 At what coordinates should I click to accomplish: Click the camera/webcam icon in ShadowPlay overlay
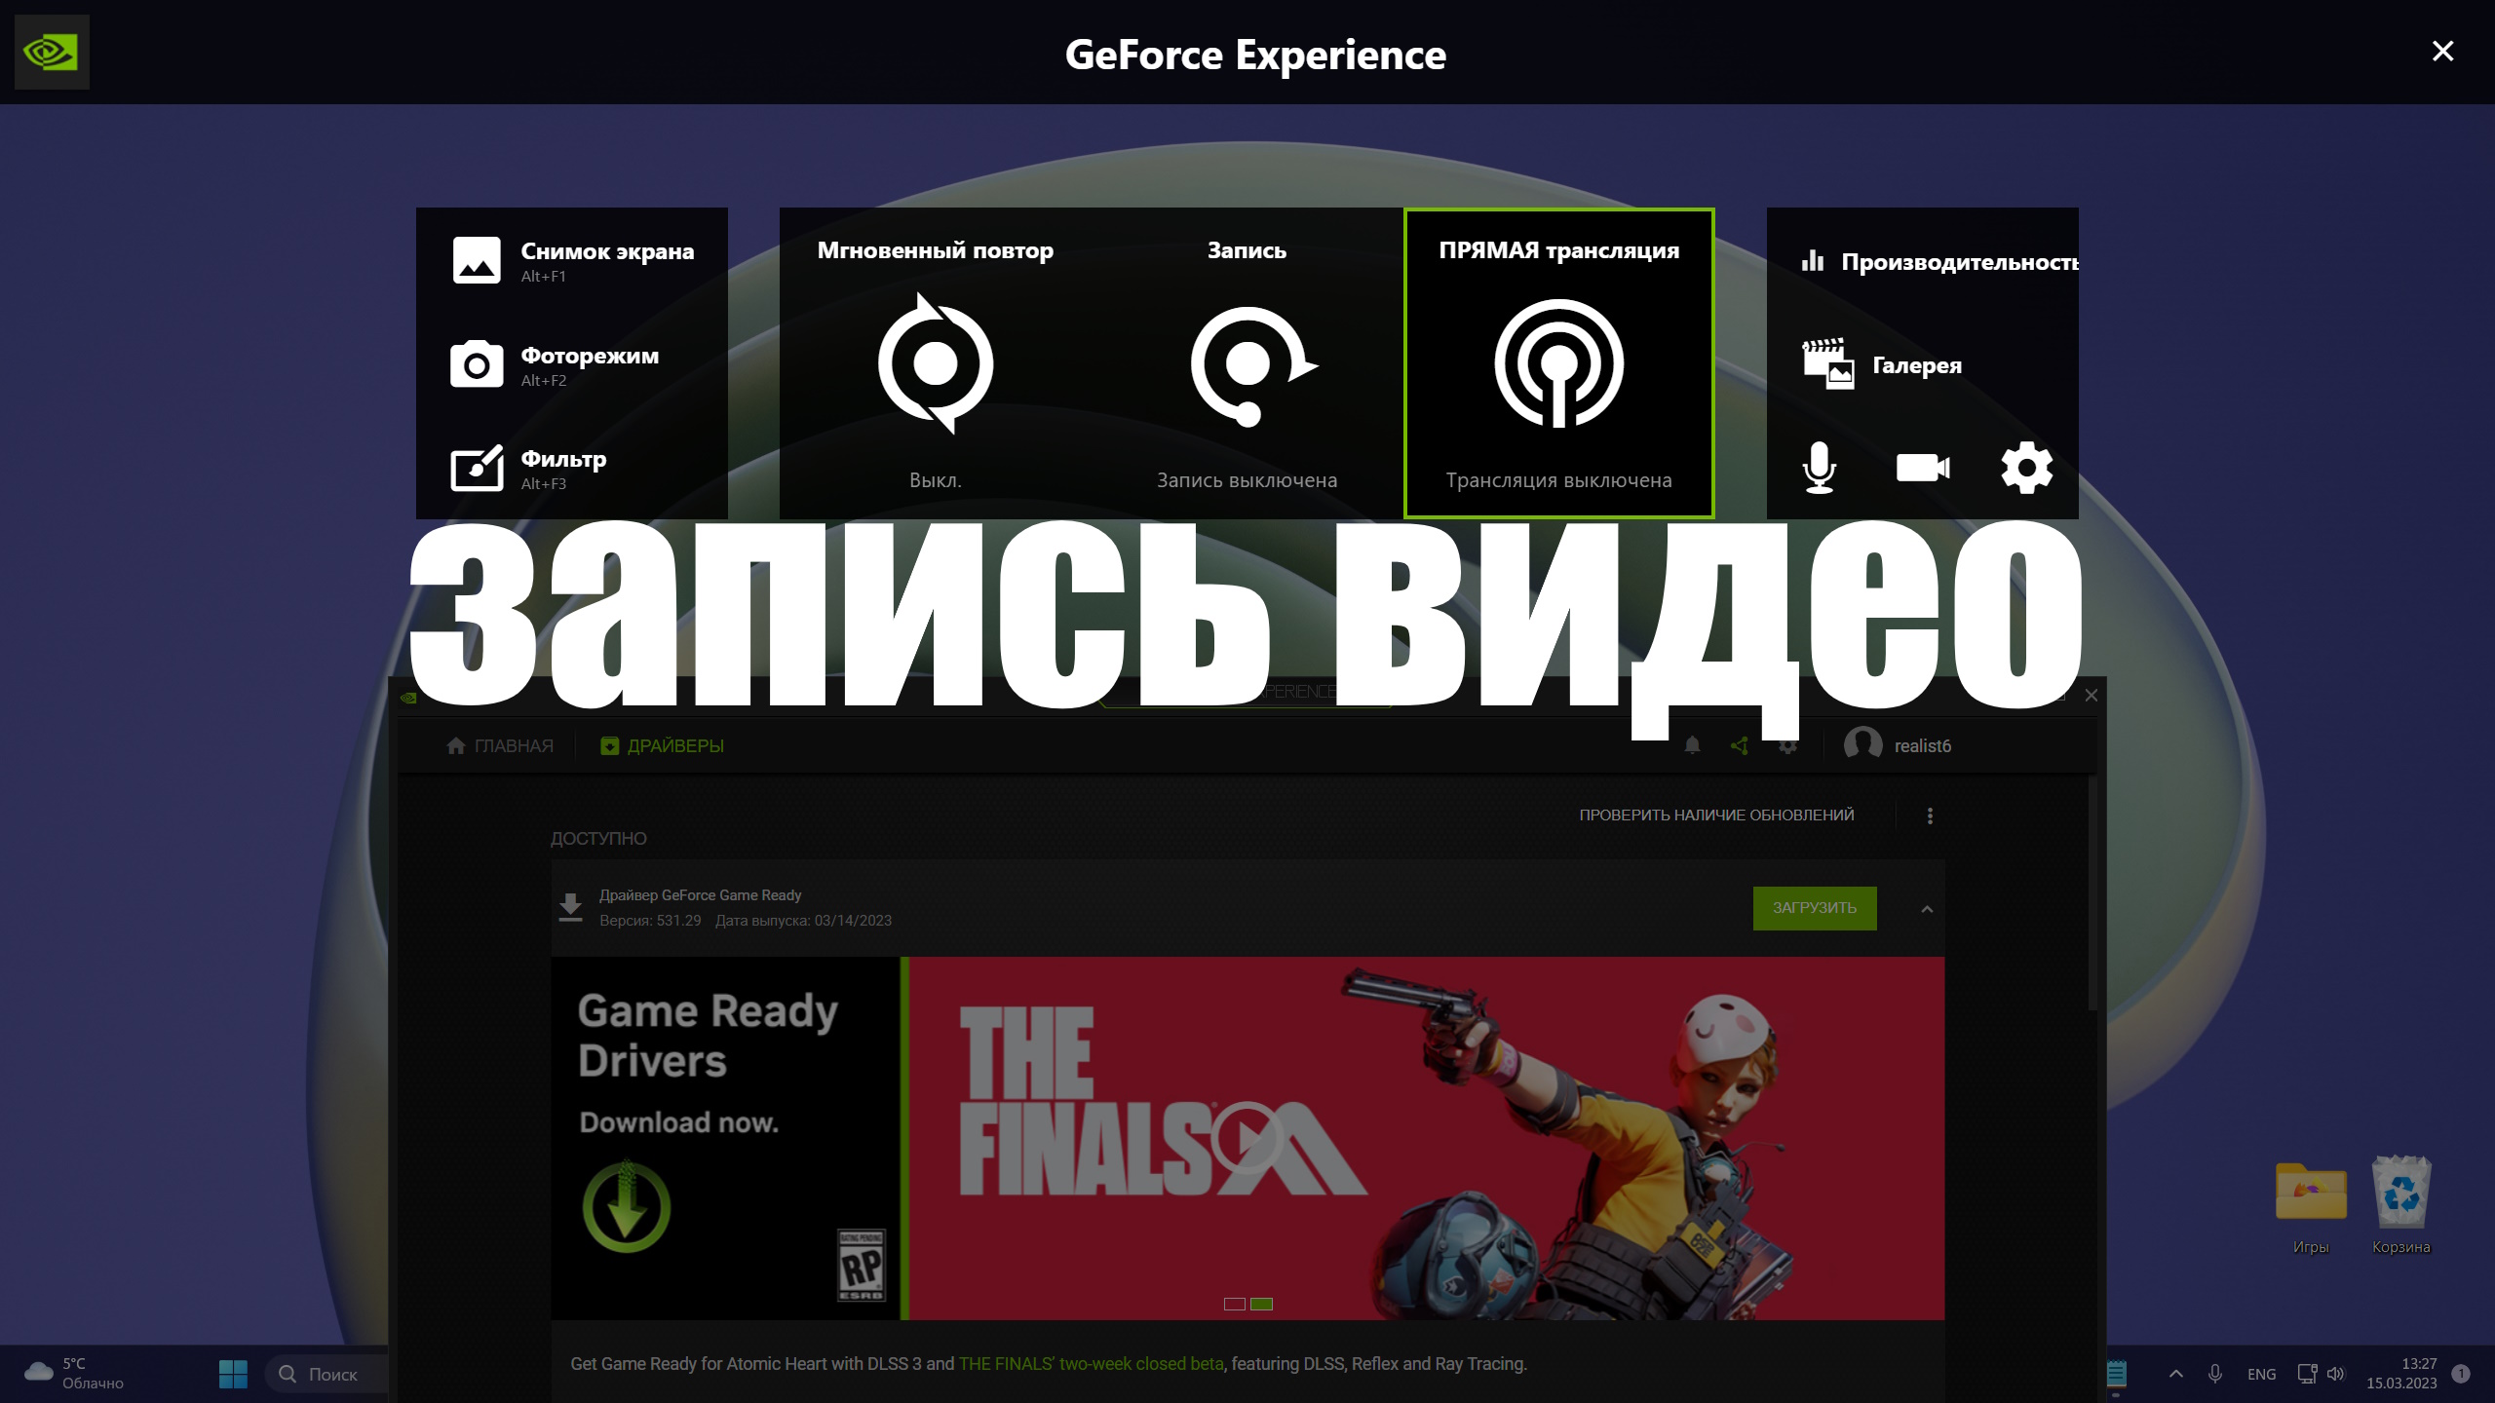click(x=1923, y=466)
